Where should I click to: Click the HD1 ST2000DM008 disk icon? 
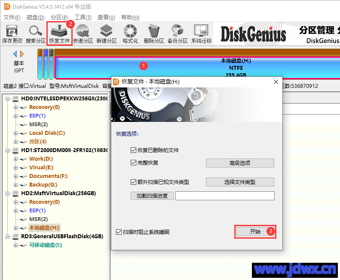pyautogui.click(x=15, y=150)
